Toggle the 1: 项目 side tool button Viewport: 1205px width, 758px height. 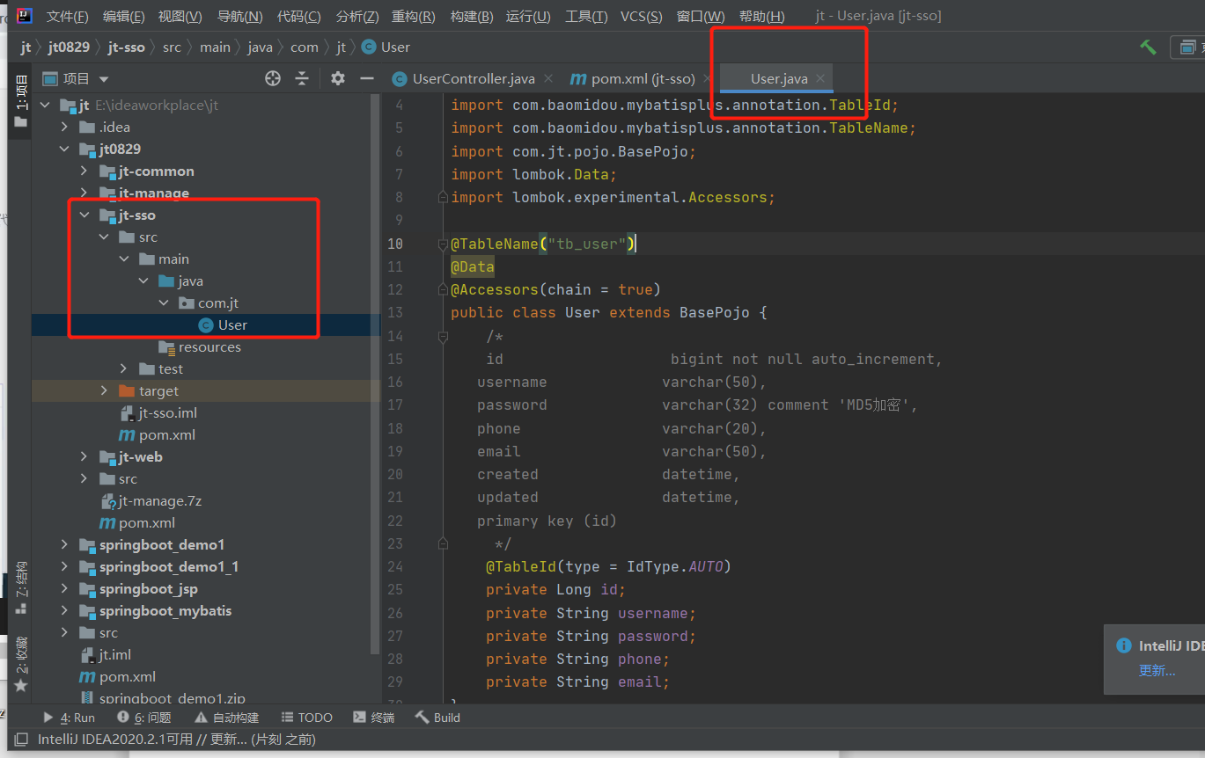[20, 100]
